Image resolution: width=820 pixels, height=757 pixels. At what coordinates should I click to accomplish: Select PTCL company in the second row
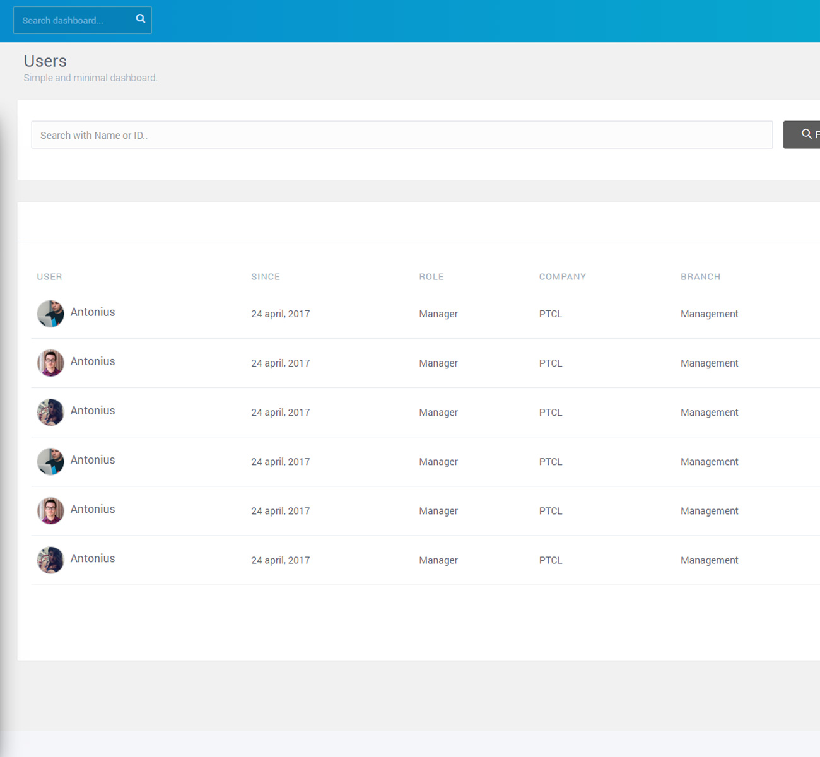click(550, 363)
